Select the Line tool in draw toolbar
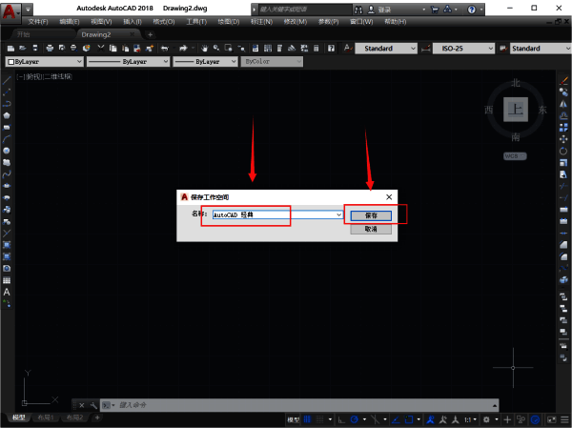This screenshot has width=572, height=428. point(7,82)
